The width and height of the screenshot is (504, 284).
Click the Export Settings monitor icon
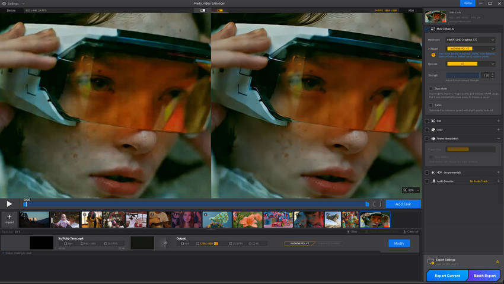(430, 261)
